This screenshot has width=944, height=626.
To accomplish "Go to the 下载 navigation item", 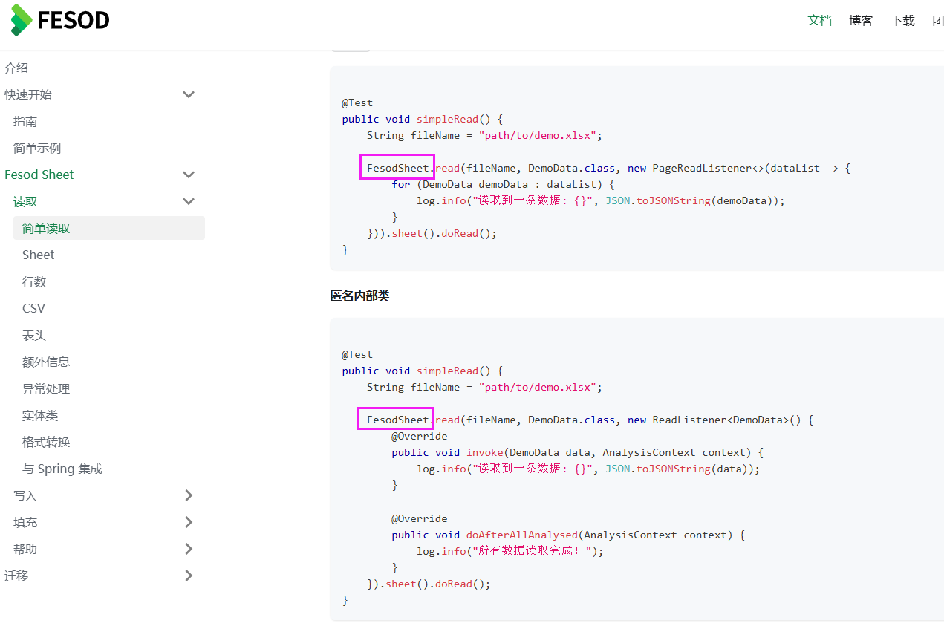I will pyautogui.click(x=902, y=21).
